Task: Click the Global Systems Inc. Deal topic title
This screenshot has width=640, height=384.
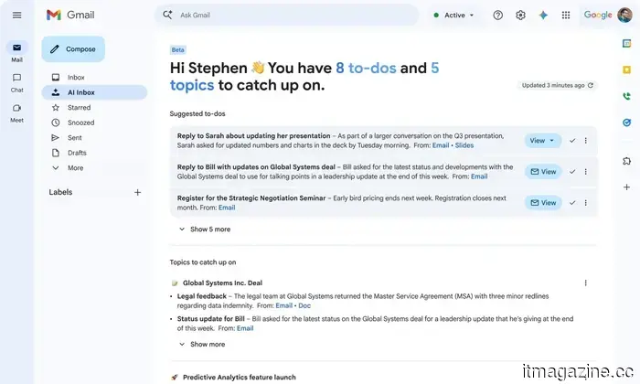Action: 222,283
